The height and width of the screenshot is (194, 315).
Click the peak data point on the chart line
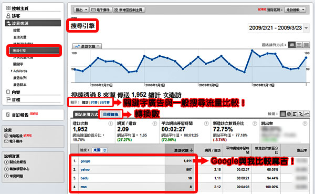[252, 50]
